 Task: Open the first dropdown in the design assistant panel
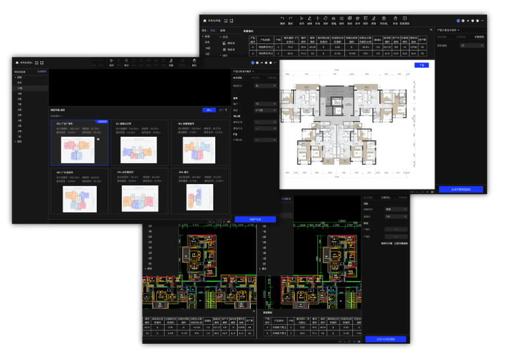265,85
